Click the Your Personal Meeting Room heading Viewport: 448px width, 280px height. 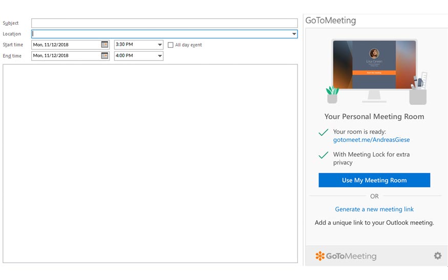[x=374, y=117]
